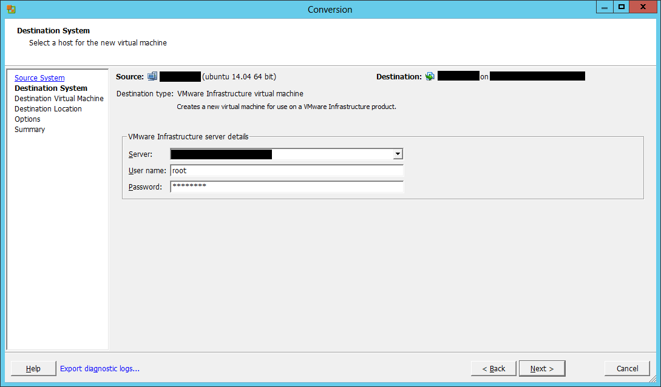Click the destination virtual machine icon
Screen dimensions: 661x387
click(430, 76)
